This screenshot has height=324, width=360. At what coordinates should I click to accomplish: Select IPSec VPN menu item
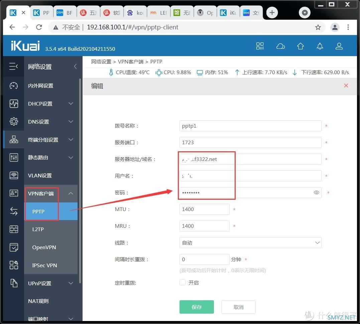51,265
